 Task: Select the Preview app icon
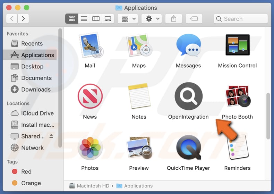point(139,148)
